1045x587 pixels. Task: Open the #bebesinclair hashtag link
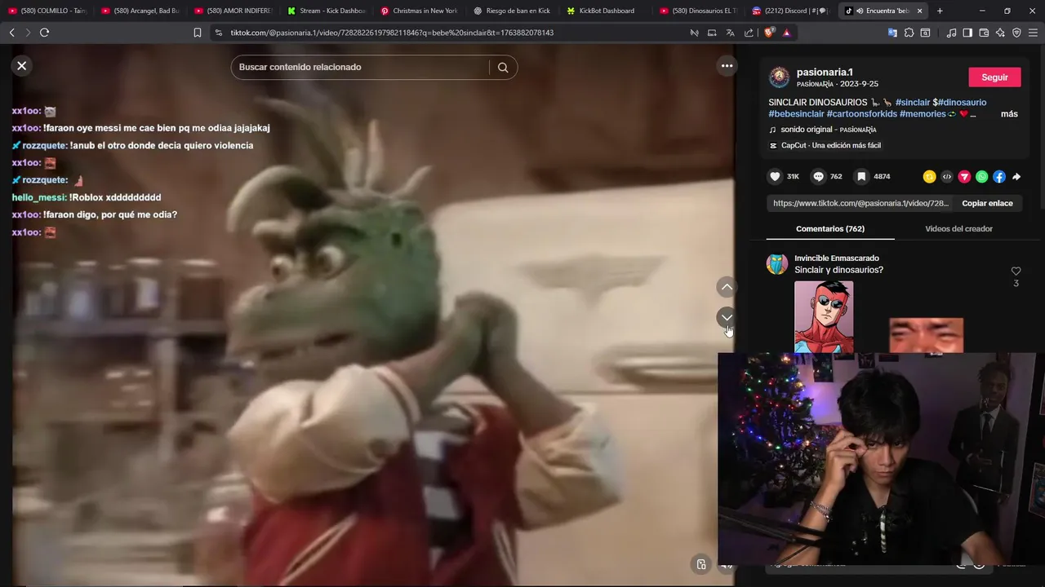tap(796, 114)
